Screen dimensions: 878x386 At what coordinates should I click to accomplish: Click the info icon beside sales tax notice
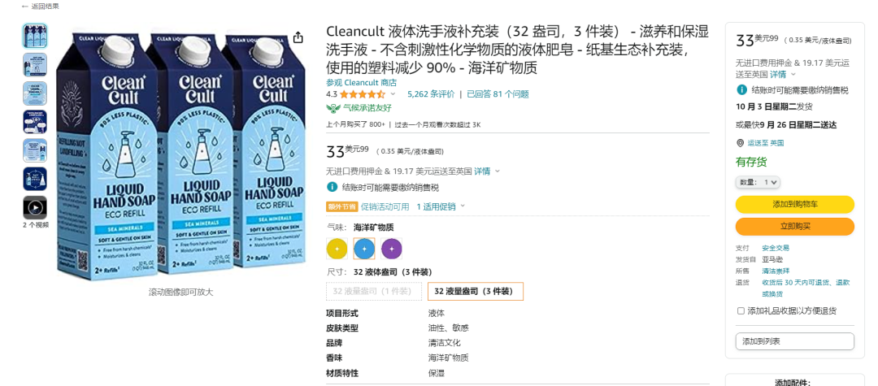click(x=332, y=187)
